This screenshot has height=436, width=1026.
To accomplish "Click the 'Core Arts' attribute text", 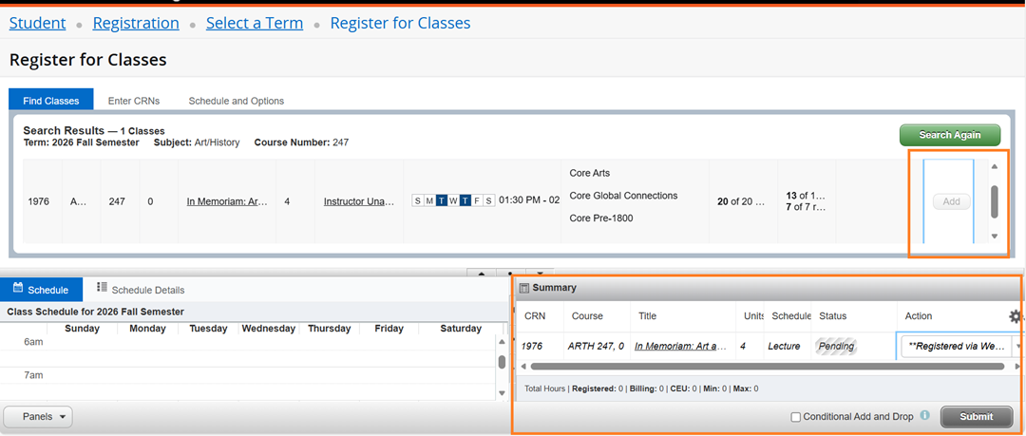I will [x=590, y=174].
